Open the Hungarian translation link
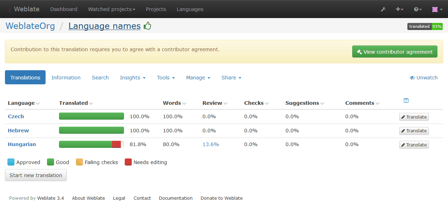 [22, 144]
